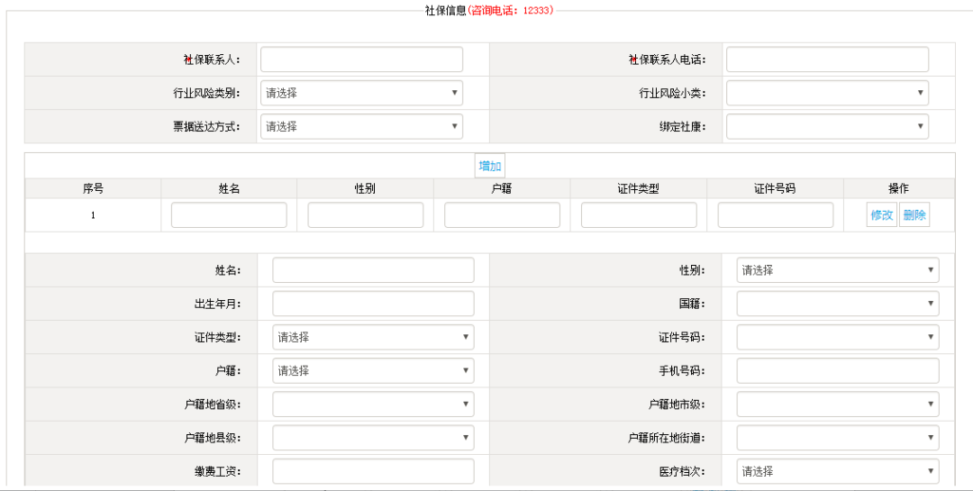Click the 姓名 input in the detail form
The width and height of the screenshot is (973, 491).
coord(373,270)
